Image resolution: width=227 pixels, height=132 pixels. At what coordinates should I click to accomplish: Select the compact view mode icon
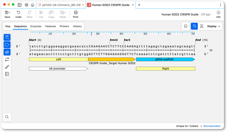[x=186, y=26]
